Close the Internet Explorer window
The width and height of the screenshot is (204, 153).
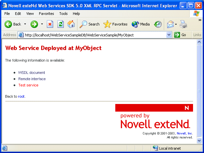click(198, 6)
